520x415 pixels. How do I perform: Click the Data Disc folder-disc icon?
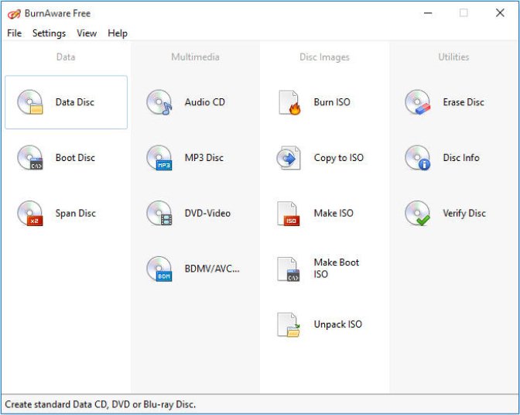(30, 102)
